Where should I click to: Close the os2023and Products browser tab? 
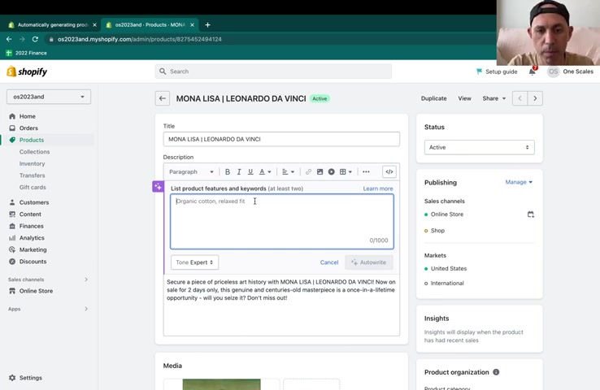click(x=192, y=25)
